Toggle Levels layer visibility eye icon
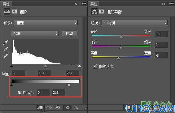The height and width of the screenshot is (113, 175). (x=68, y=107)
